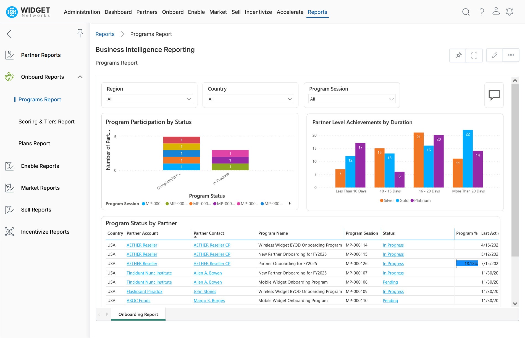The height and width of the screenshot is (338, 525).
Task: Open the Flashpoint Paradox partner link
Action: click(144, 292)
